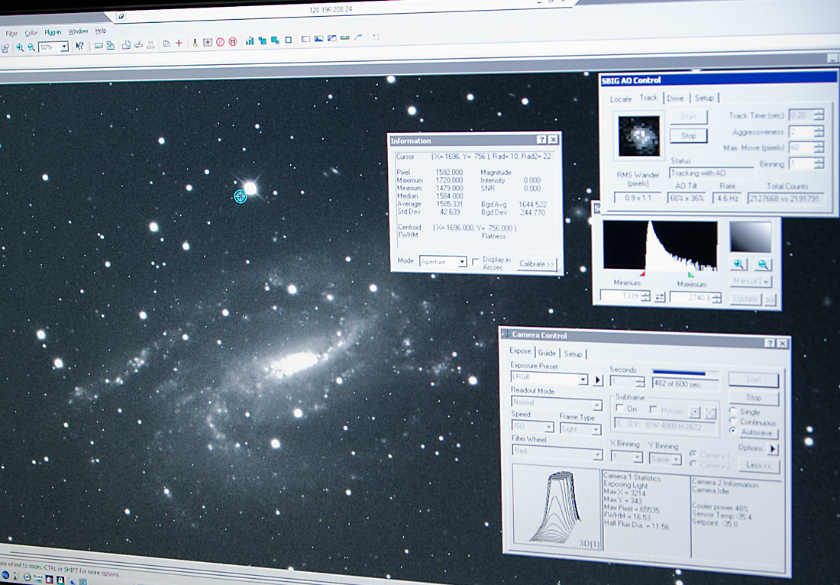The height and width of the screenshot is (585, 840).
Task: Click the swap min/max arrows icon
Action: click(x=661, y=296)
